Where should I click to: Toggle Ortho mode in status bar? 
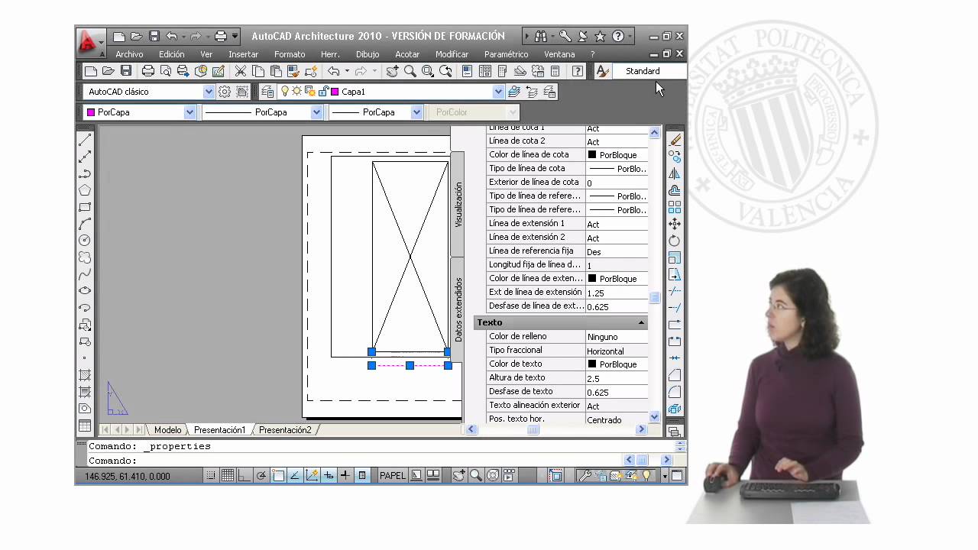coord(244,475)
